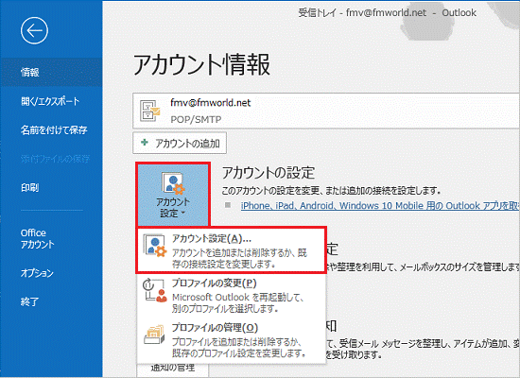Click the green plus icon on アカウントの追加

pos(145,143)
